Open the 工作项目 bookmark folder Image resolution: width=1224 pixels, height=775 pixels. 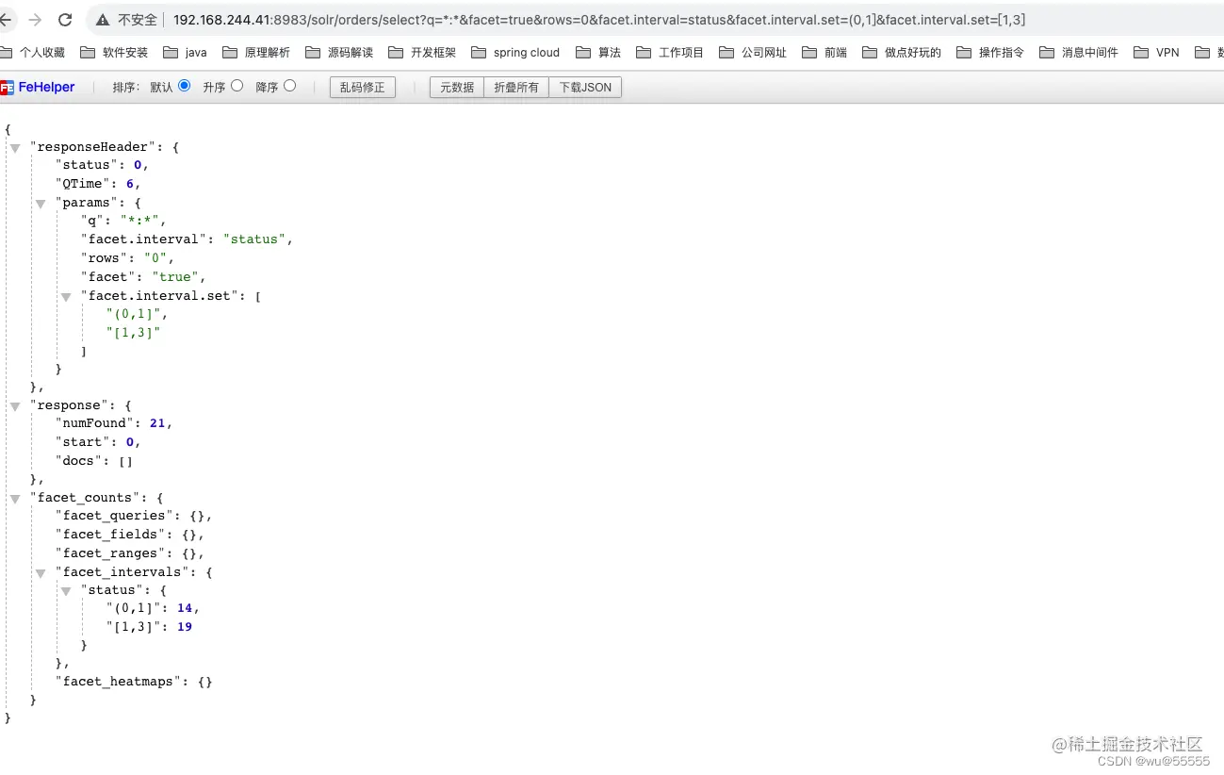pos(670,53)
